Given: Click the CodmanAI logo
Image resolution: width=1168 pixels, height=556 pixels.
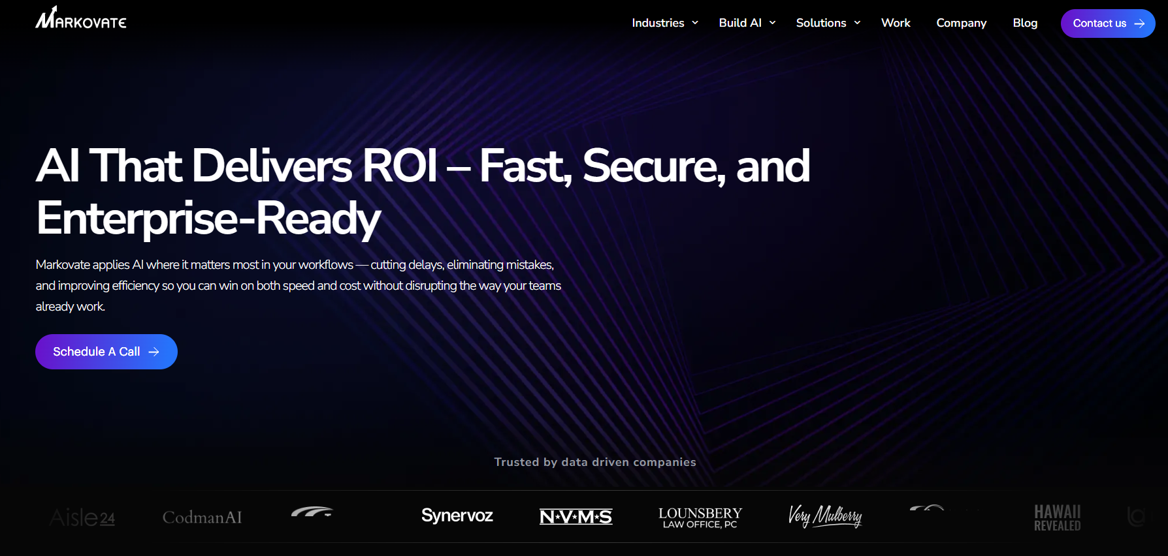Looking at the screenshot, I should [202, 517].
